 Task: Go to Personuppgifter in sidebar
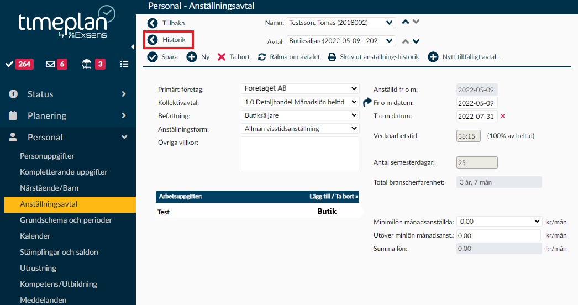[x=47, y=156]
